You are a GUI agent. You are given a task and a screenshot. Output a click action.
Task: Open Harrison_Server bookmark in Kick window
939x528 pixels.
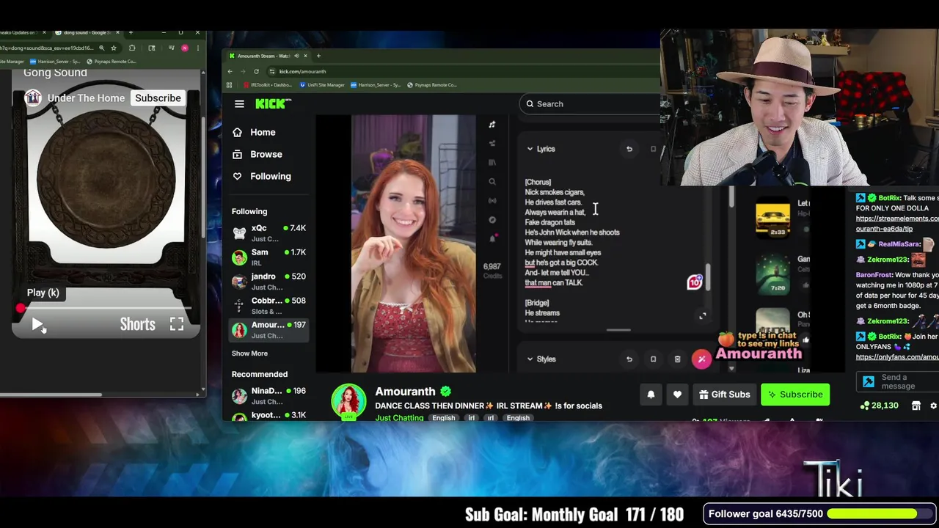(376, 85)
